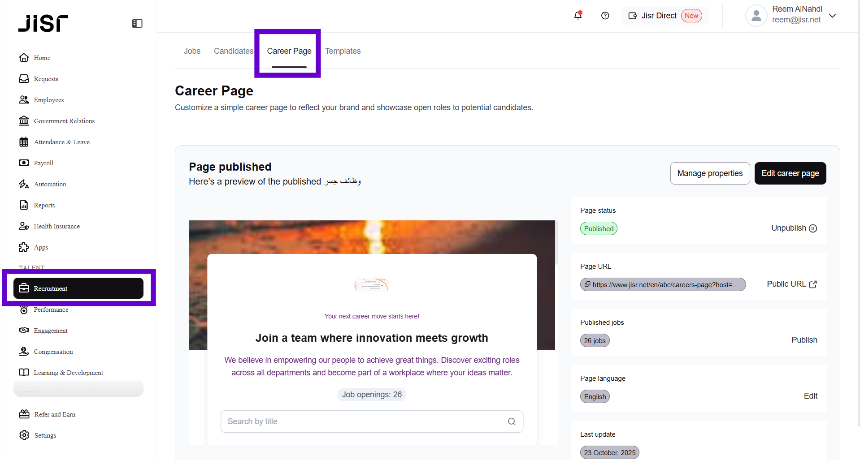Screen dimensions: 860x460
Task: Go to Attendance & Leave
Action: pos(61,142)
